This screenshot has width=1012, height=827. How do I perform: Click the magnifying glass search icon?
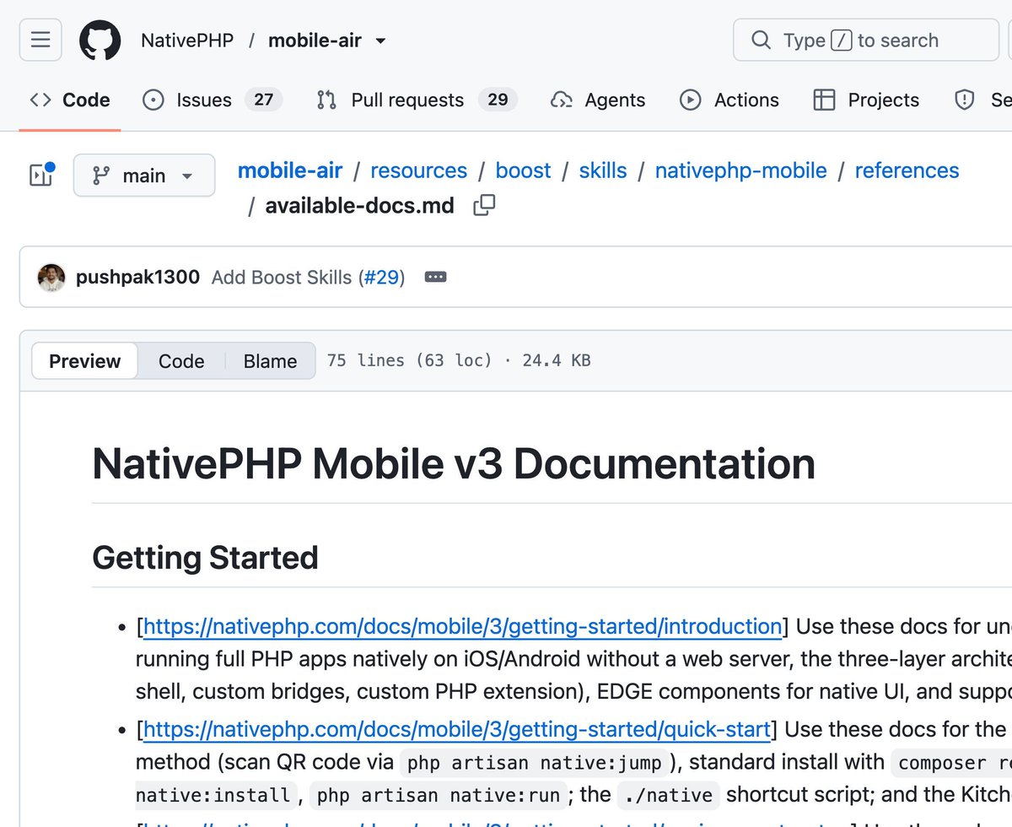click(x=761, y=41)
